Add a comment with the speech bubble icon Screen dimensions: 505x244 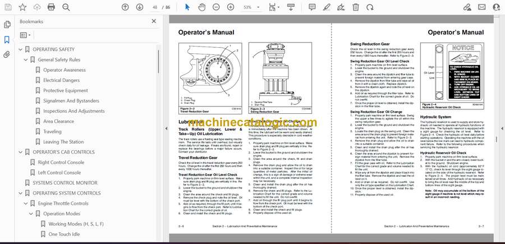[312, 7]
